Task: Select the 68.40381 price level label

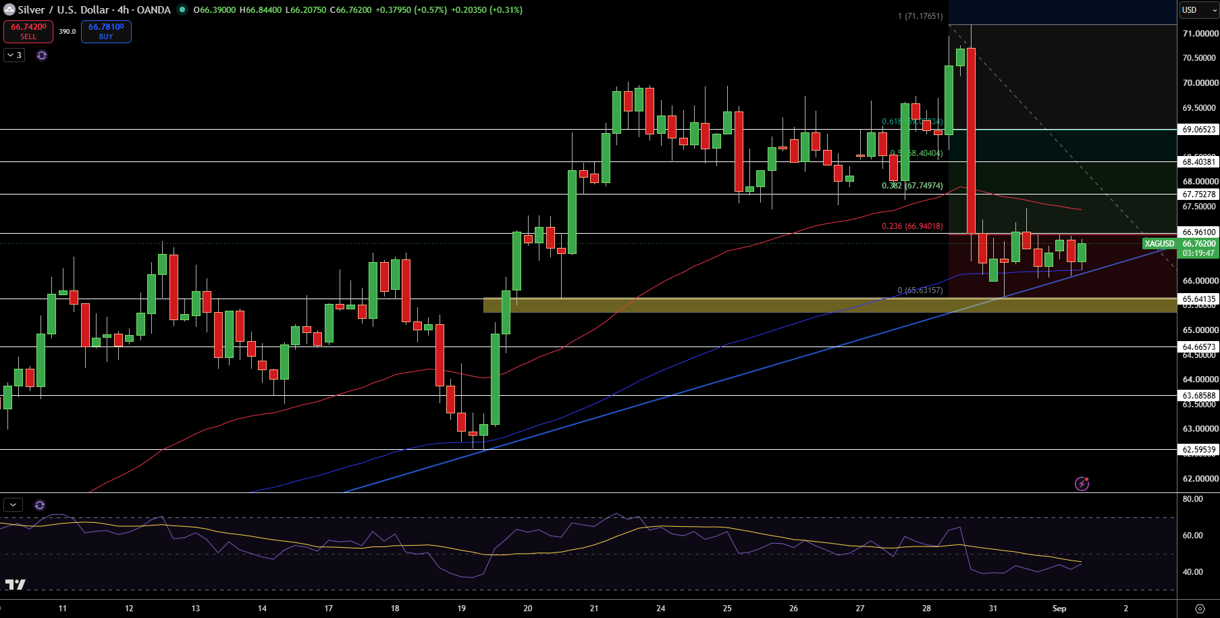Action: [x=1199, y=161]
